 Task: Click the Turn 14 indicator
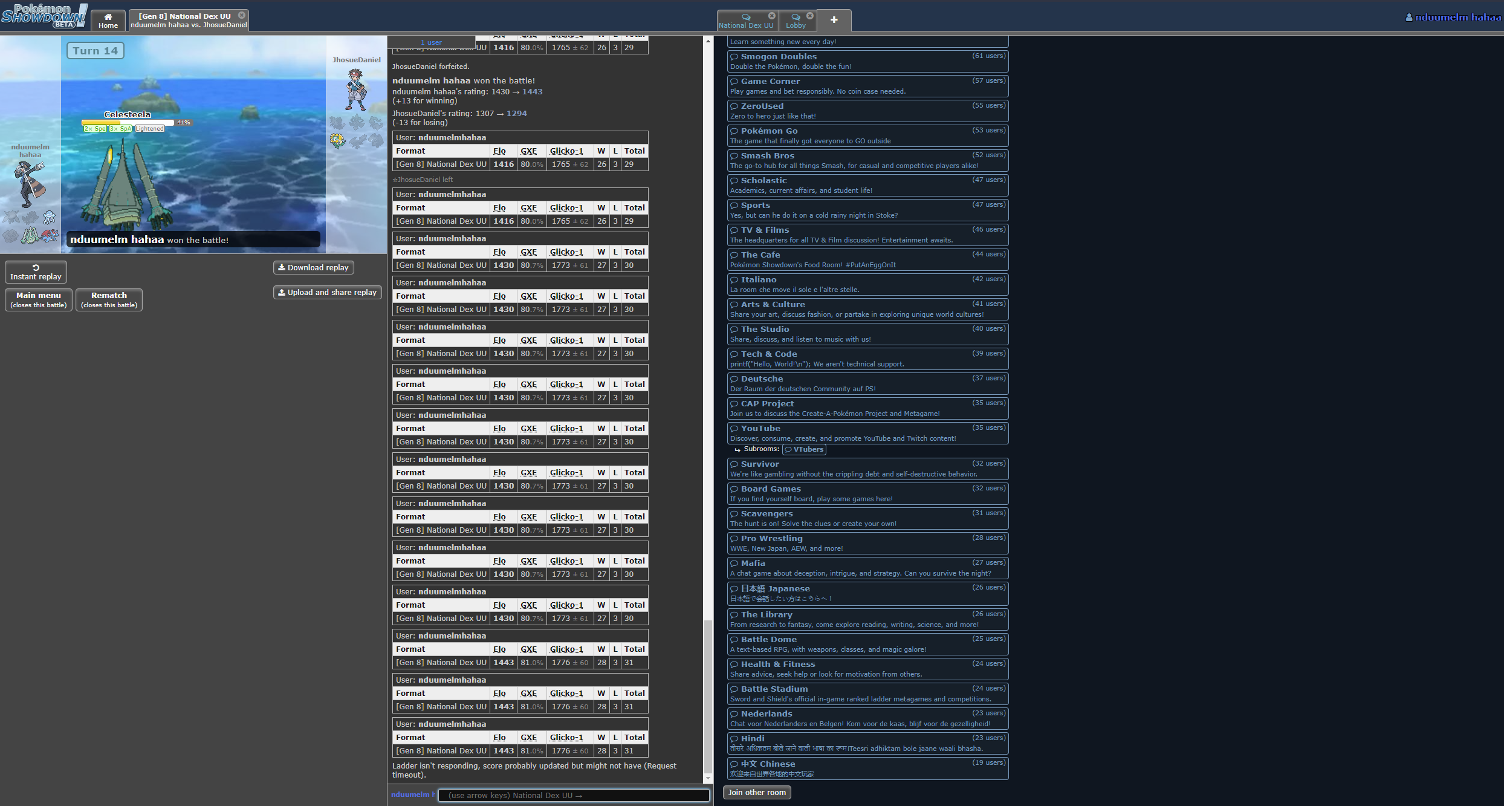coord(96,51)
